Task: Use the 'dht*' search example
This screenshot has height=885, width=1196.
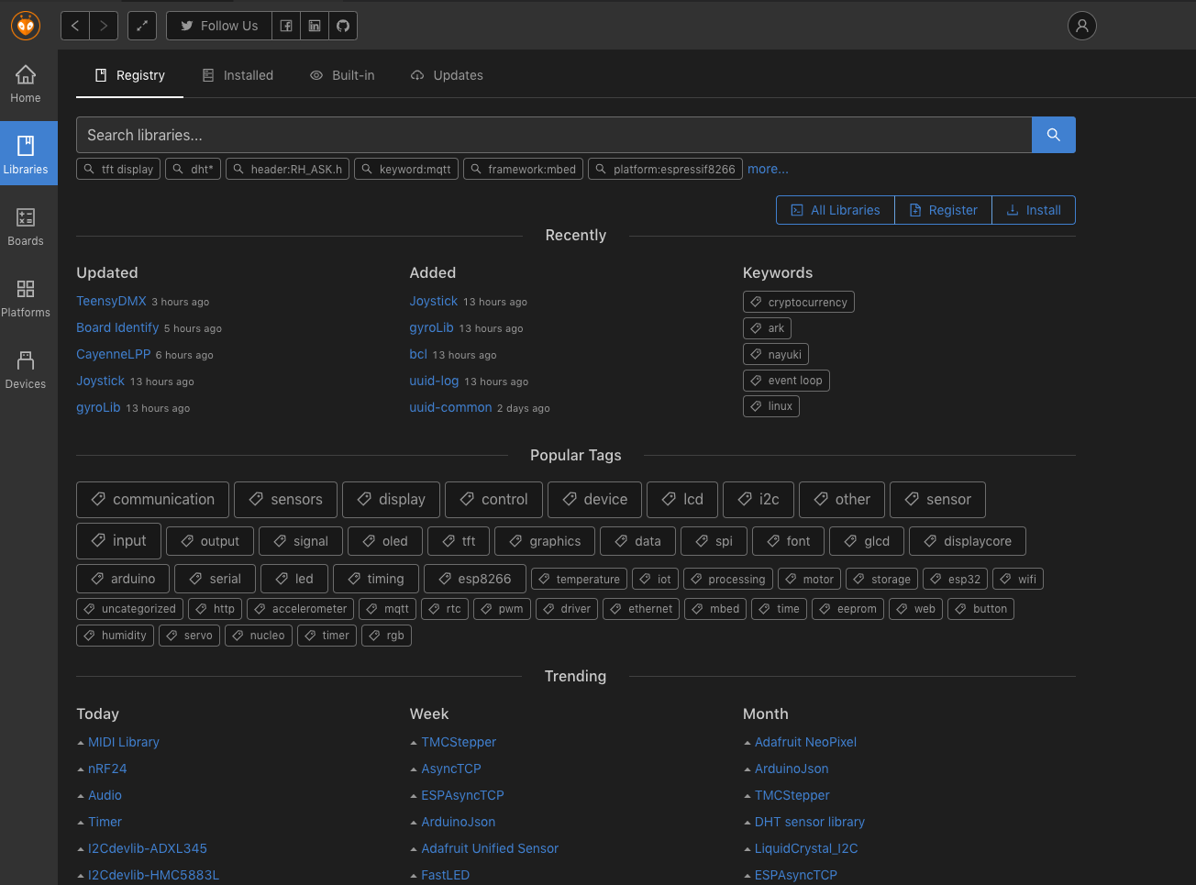Action: point(193,170)
